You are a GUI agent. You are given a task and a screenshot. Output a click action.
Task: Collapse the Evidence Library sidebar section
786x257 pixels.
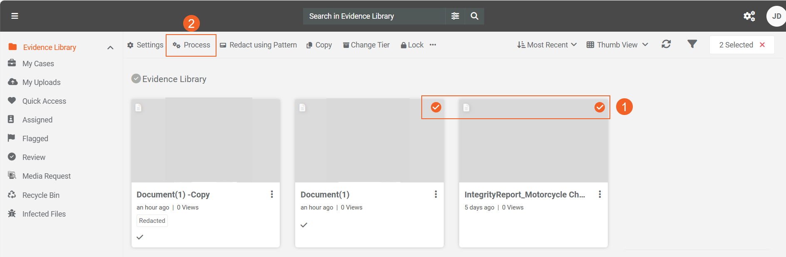pos(110,47)
